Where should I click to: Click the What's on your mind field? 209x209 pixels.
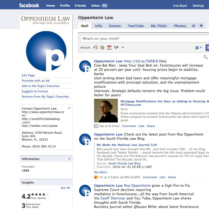point(144,38)
